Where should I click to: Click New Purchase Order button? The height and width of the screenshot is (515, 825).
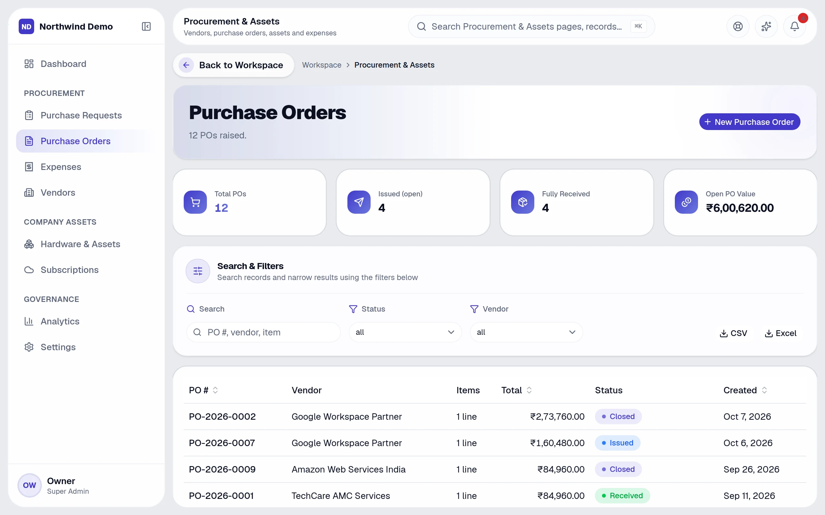click(x=749, y=122)
